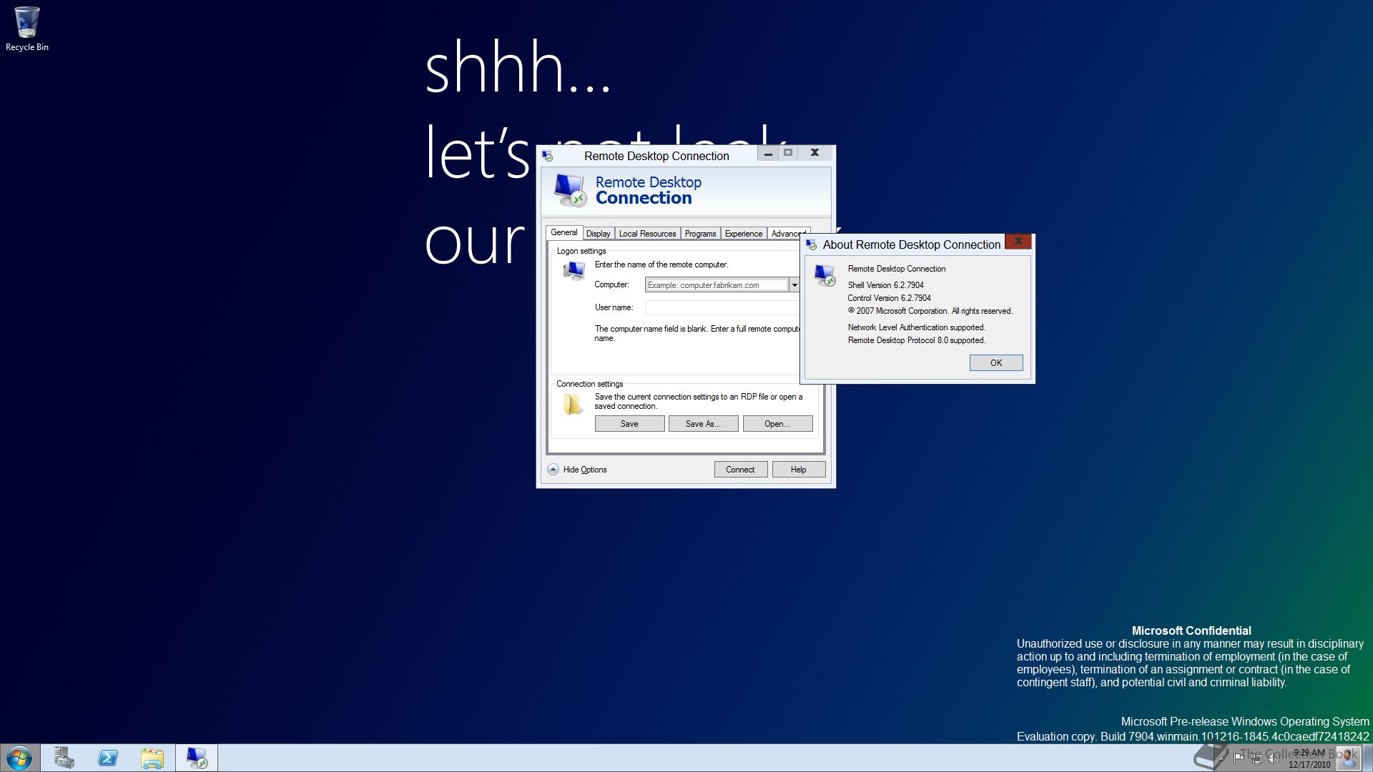Click the Connect button
The height and width of the screenshot is (772, 1373).
tap(740, 470)
